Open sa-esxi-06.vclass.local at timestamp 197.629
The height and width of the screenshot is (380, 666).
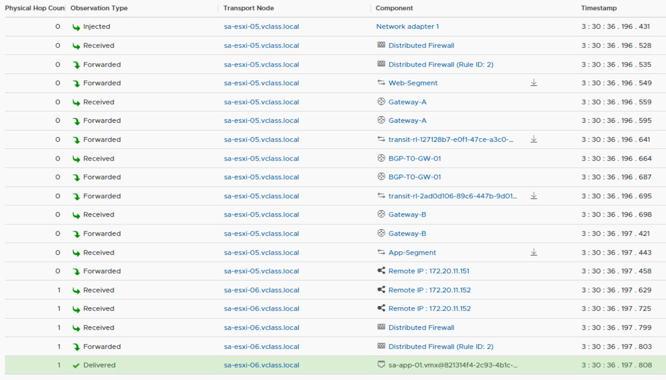[x=261, y=290]
